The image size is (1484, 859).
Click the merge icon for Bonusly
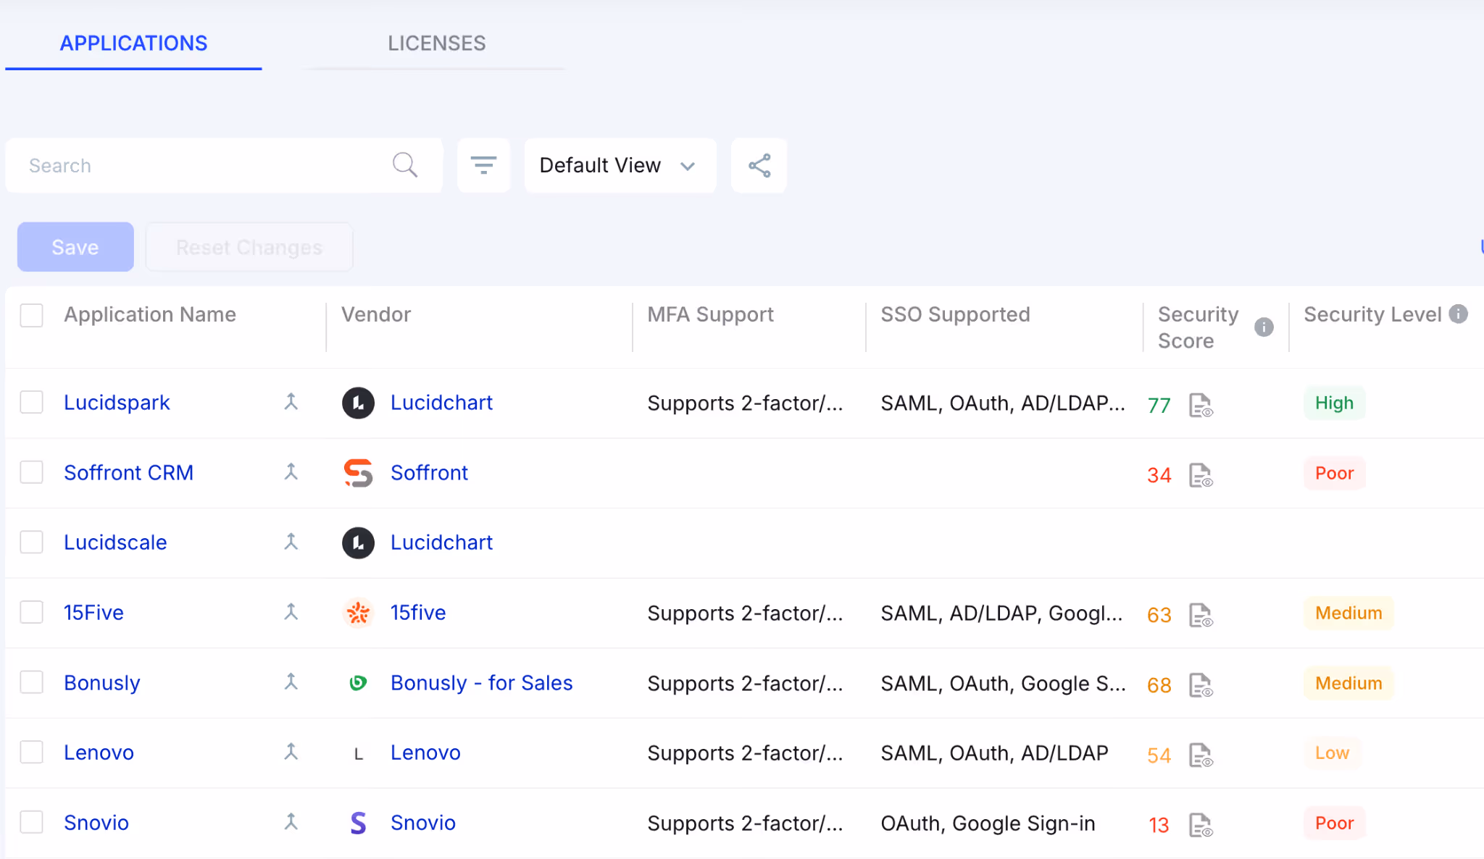click(291, 682)
